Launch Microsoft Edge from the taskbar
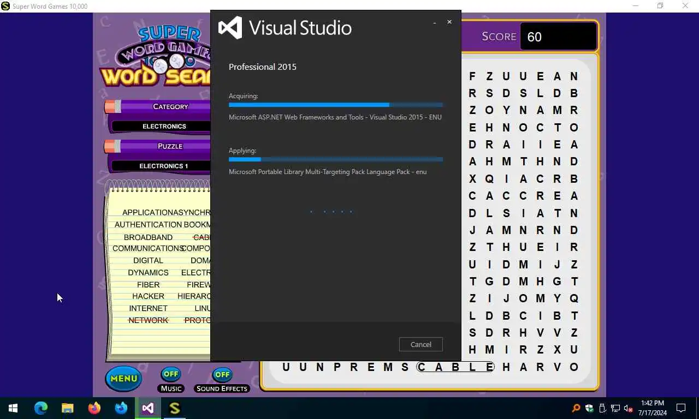The height and width of the screenshot is (419, 699). click(x=41, y=408)
